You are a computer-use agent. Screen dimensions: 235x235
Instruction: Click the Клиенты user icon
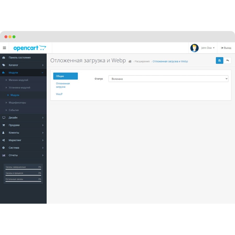coord(3,133)
